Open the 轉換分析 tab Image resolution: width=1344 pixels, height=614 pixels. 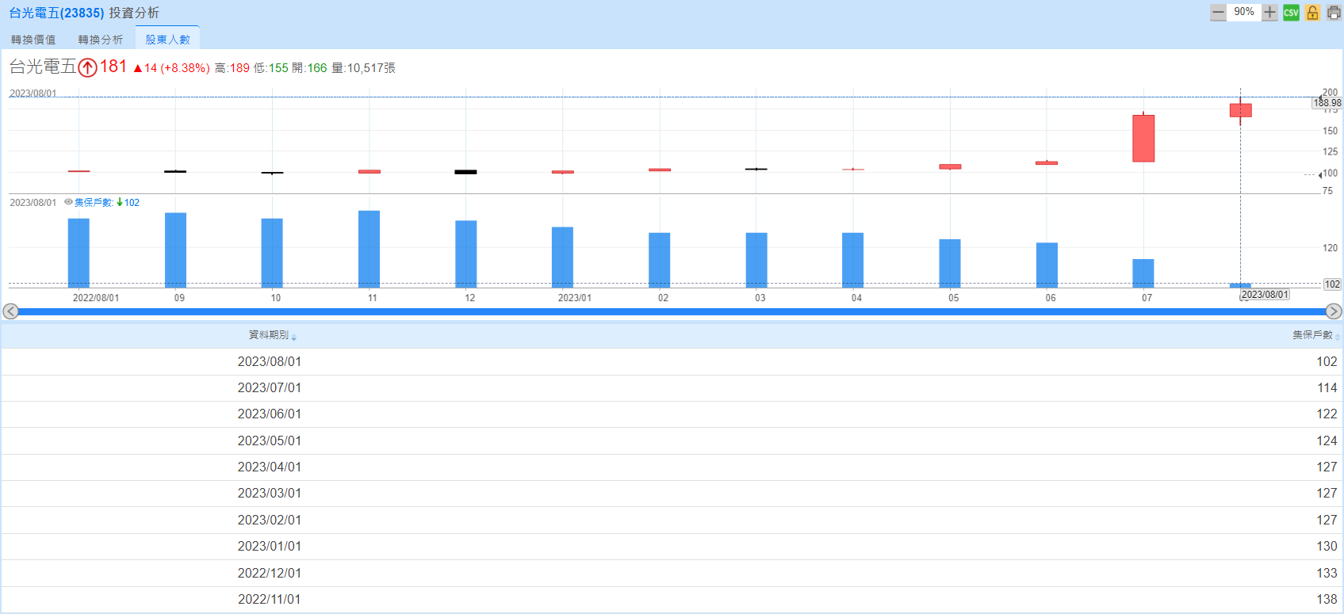tap(101, 40)
